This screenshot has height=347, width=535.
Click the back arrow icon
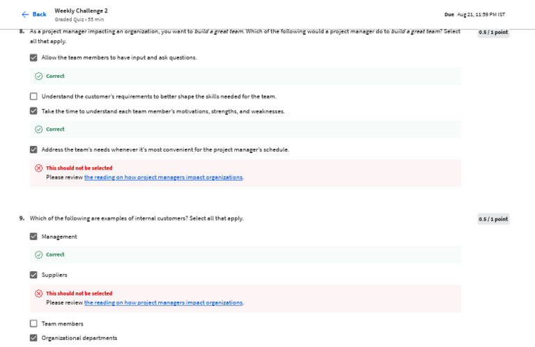tap(25, 15)
